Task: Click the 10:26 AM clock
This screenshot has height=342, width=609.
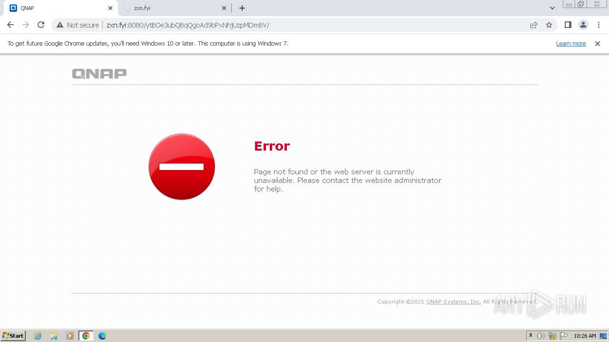Action: coord(585,336)
